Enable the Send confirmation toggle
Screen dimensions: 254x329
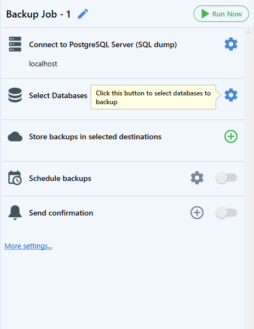(227, 213)
